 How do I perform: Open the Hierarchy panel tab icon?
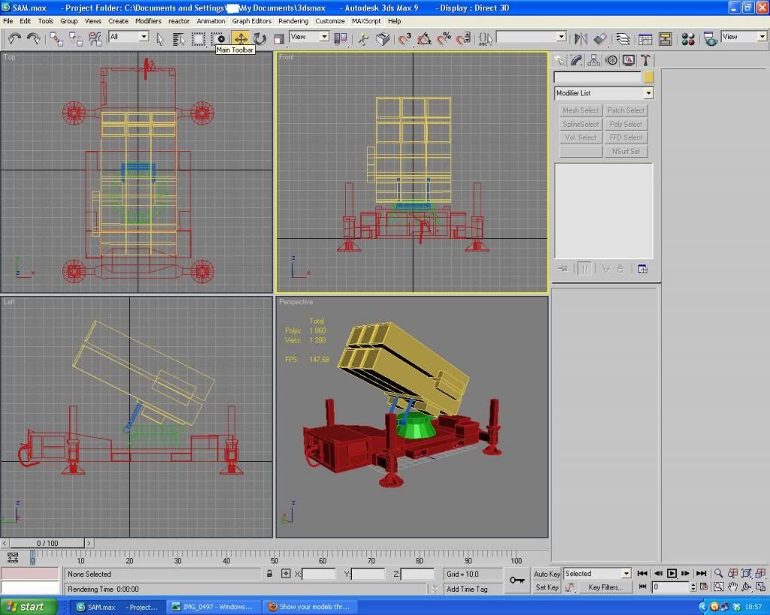[594, 61]
